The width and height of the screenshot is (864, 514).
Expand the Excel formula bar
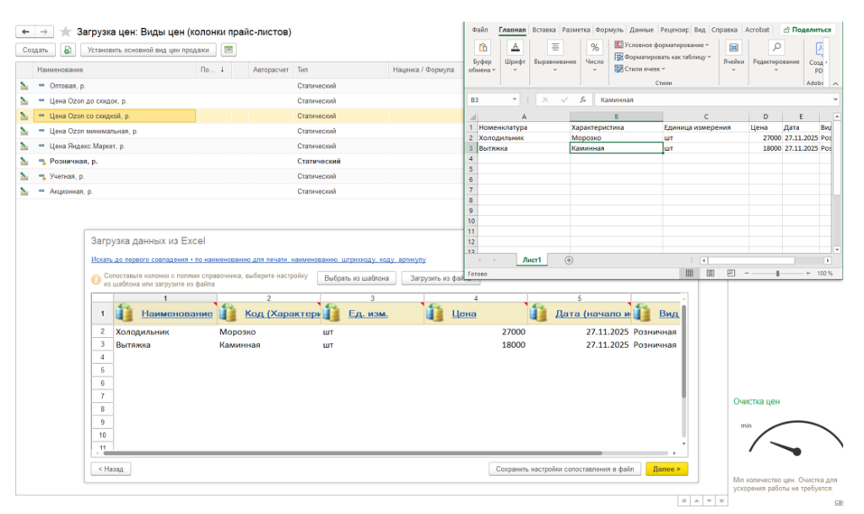(x=835, y=99)
